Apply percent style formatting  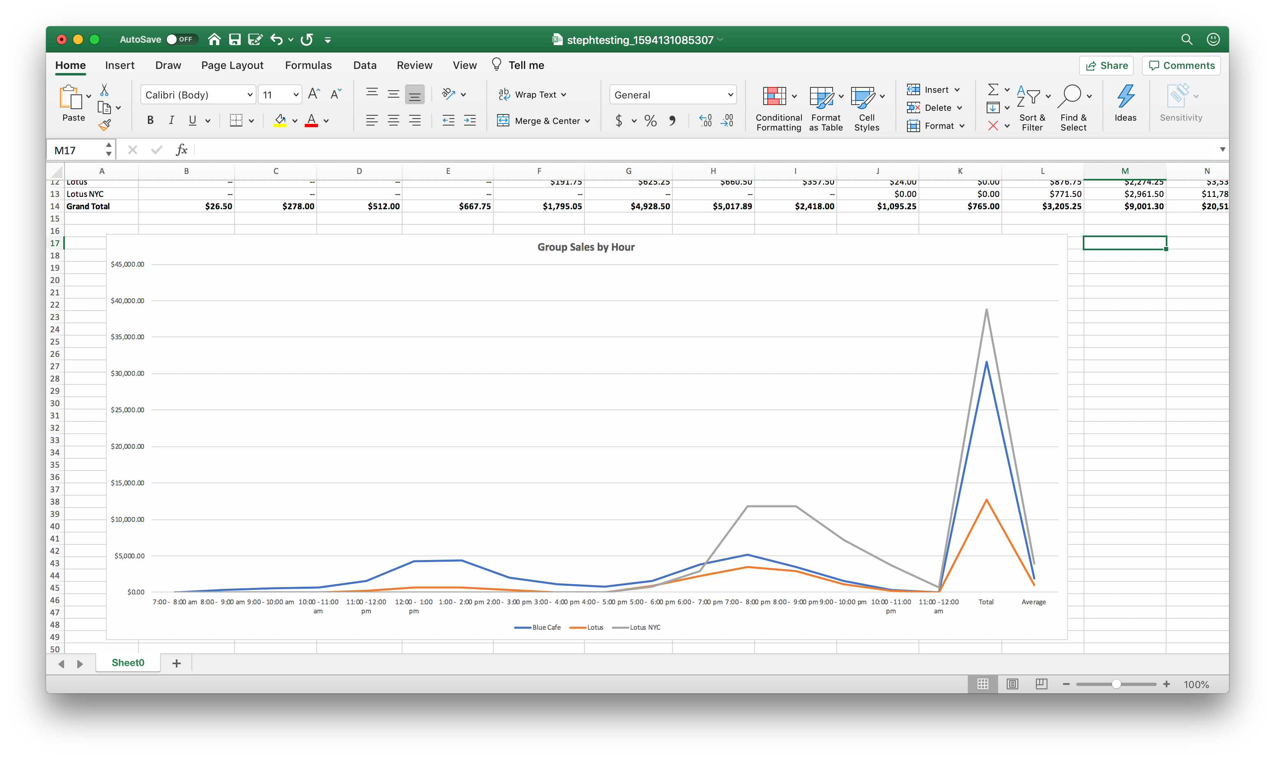pos(650,121)
